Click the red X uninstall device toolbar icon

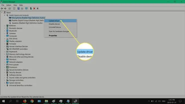point(34,9)
